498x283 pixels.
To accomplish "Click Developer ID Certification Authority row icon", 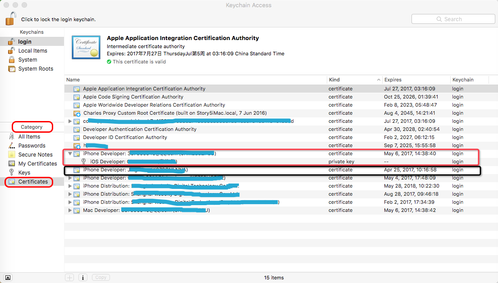I will pyautogui.click(x=77, y=138).
